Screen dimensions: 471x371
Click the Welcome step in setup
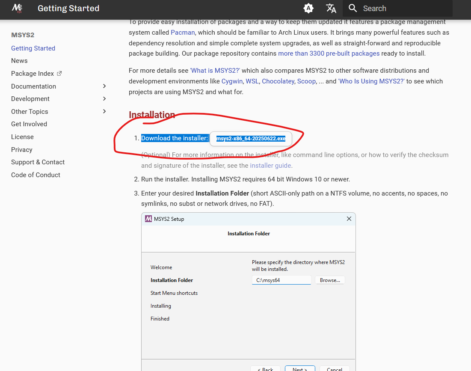[161, 267]
